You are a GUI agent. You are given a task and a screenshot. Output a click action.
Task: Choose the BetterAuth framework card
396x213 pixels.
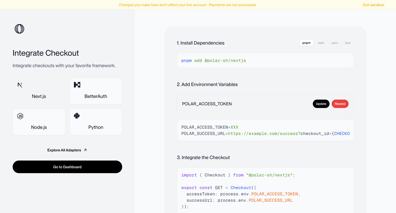coord(96,91)
